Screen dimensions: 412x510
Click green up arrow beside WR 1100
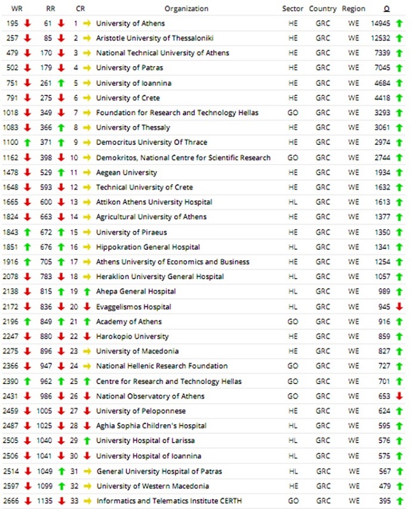(x=27, y=142)
